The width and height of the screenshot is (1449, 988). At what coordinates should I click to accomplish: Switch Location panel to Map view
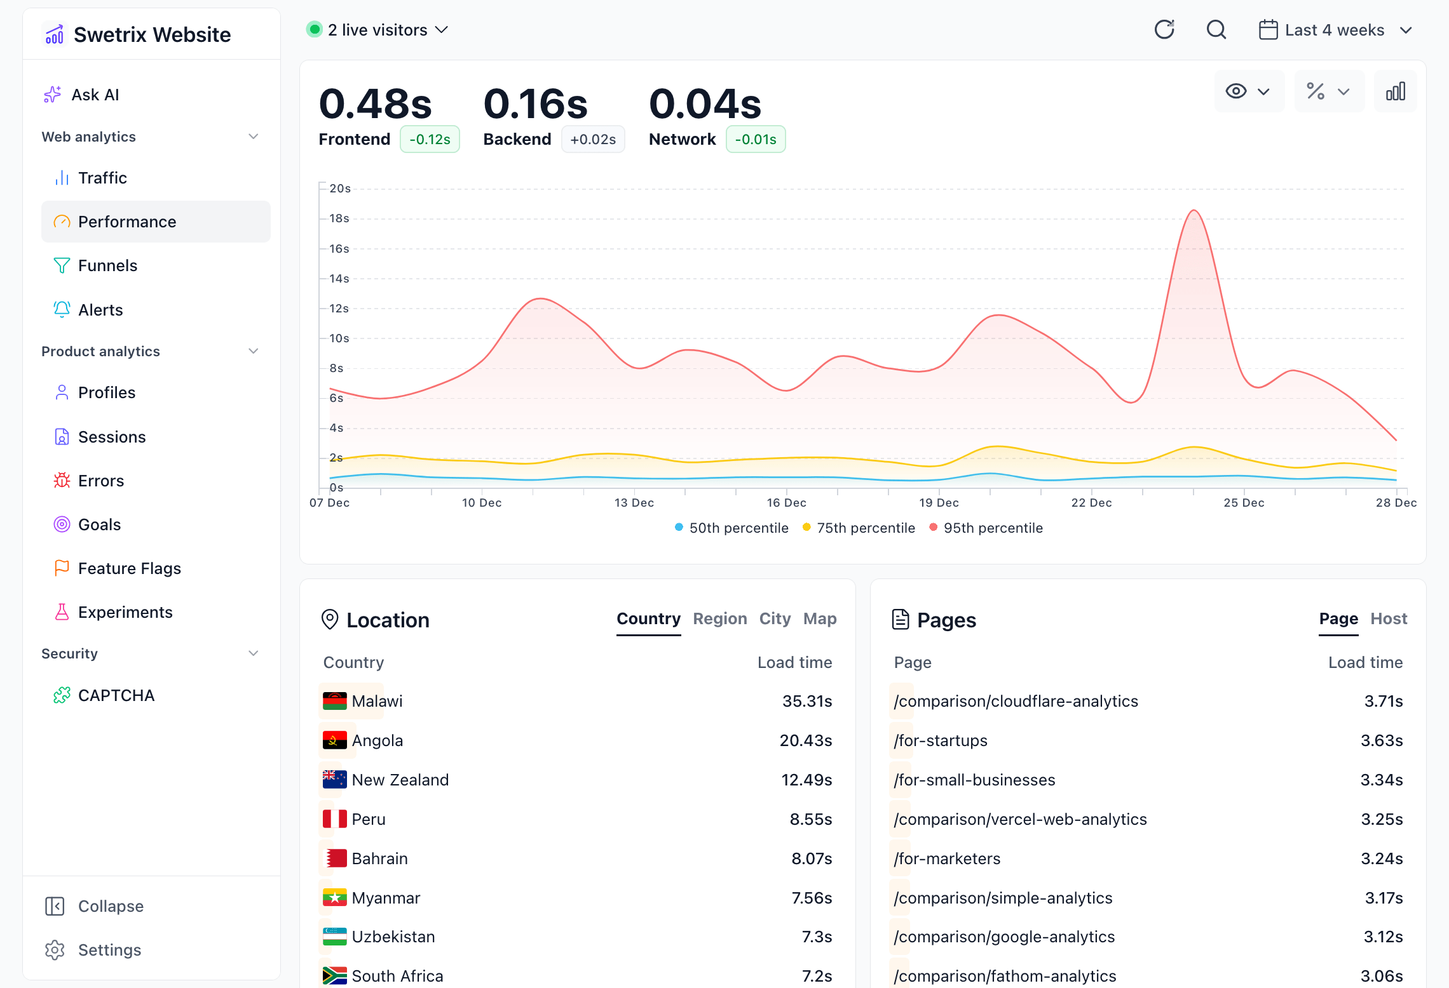tap(820, 619)
